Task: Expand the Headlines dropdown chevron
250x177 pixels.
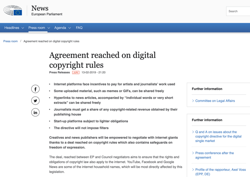Action: [x=22, y=28]
